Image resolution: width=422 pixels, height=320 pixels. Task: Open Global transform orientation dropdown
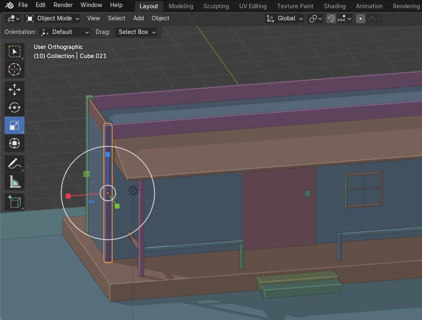(x=285, y=19)
